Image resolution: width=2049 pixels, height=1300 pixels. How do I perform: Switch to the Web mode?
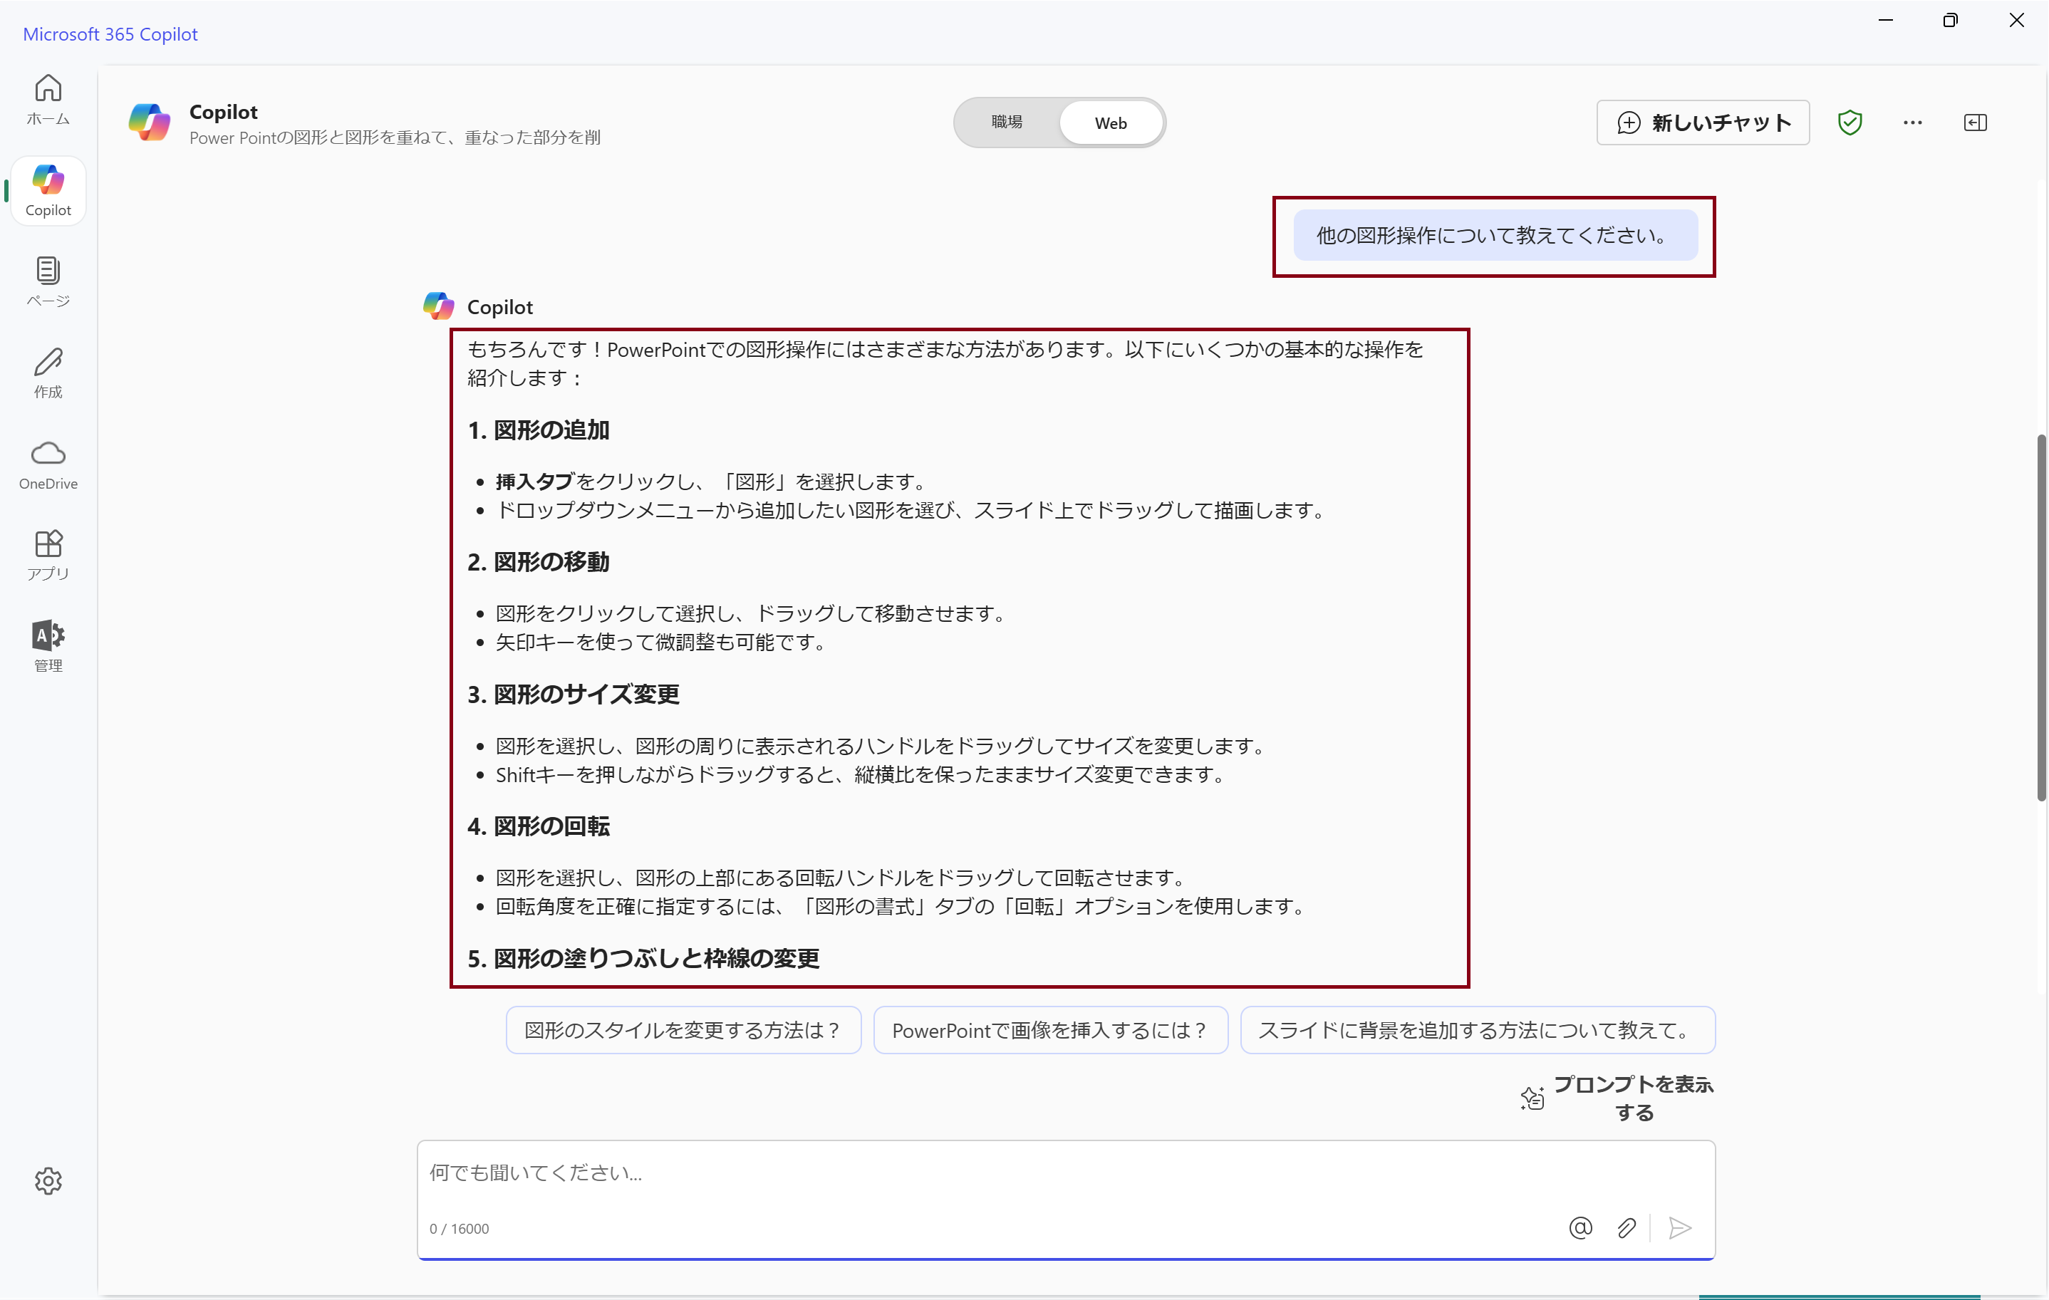tap(1111, 123)
